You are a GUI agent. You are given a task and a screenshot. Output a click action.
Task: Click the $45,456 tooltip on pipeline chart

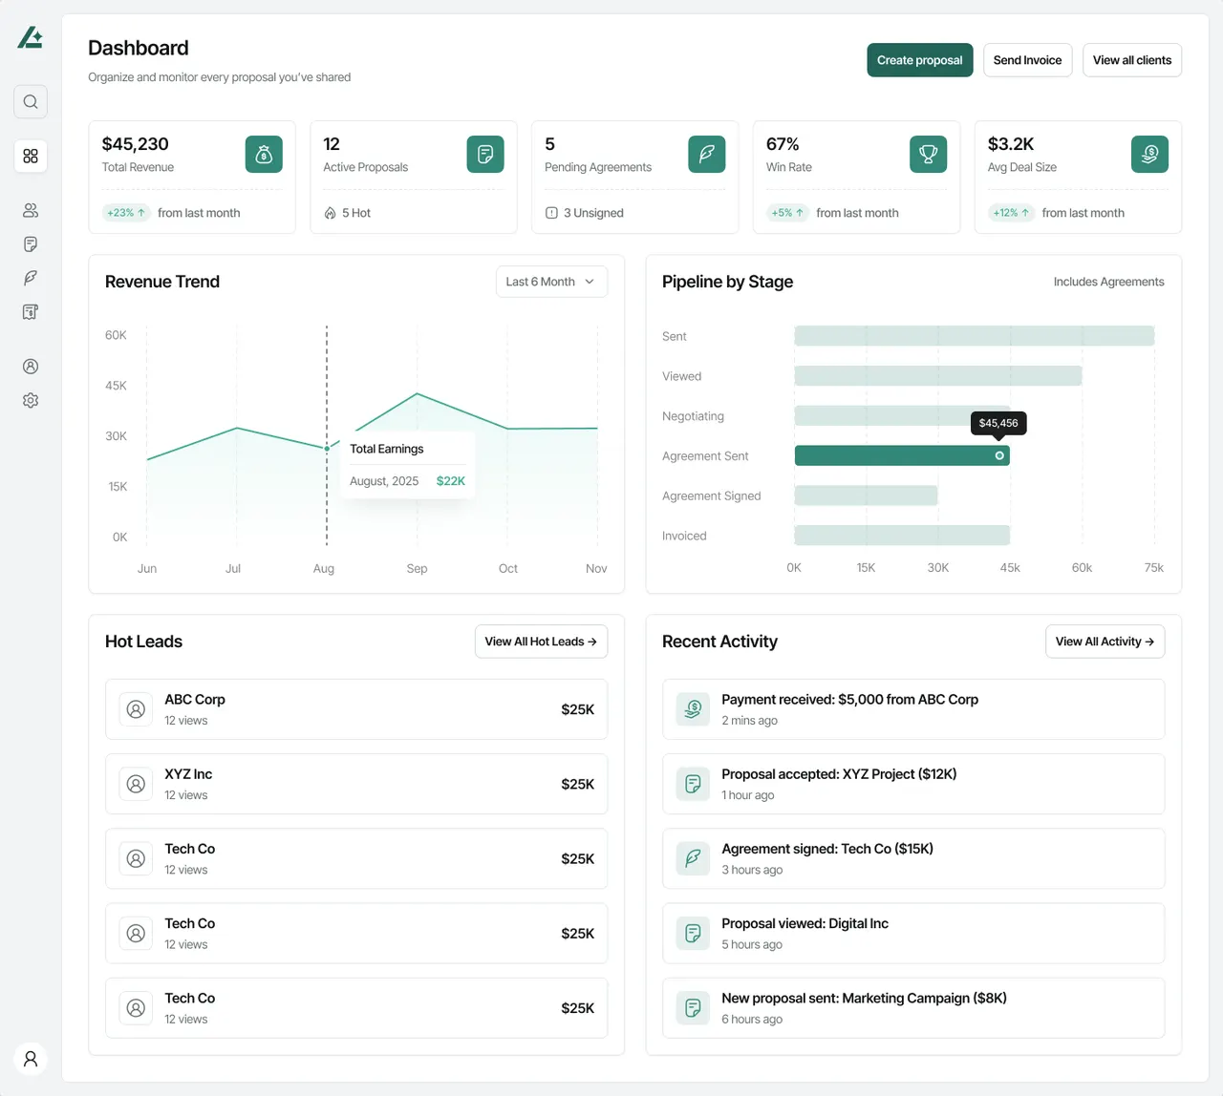[x=998, y=423]
